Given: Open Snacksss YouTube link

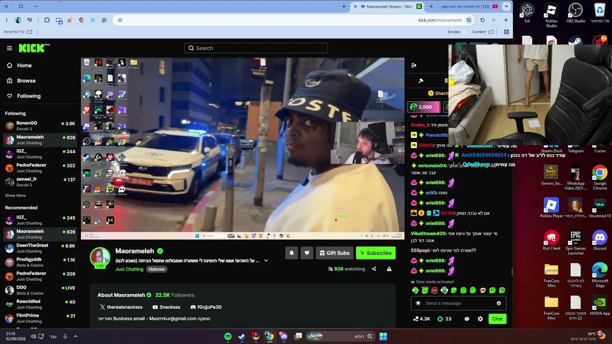Looking at the screenshot, I should click(166, 307).
